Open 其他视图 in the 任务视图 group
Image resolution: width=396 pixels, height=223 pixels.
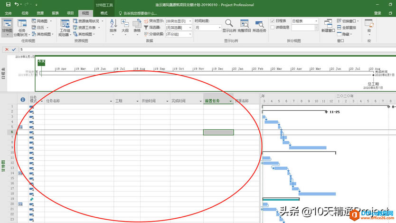pos(43,34)
